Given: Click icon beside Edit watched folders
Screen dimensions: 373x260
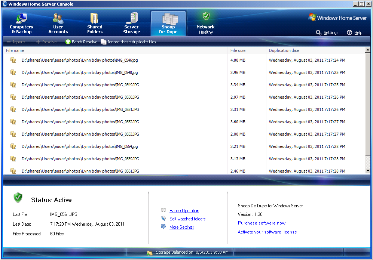Looking at the screenshot, I should pyautogui.click(x=163, y=218).
